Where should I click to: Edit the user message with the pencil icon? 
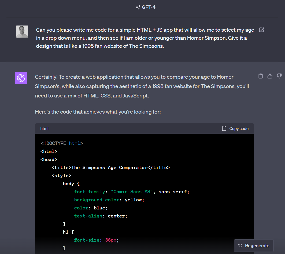tap(262, 30)
